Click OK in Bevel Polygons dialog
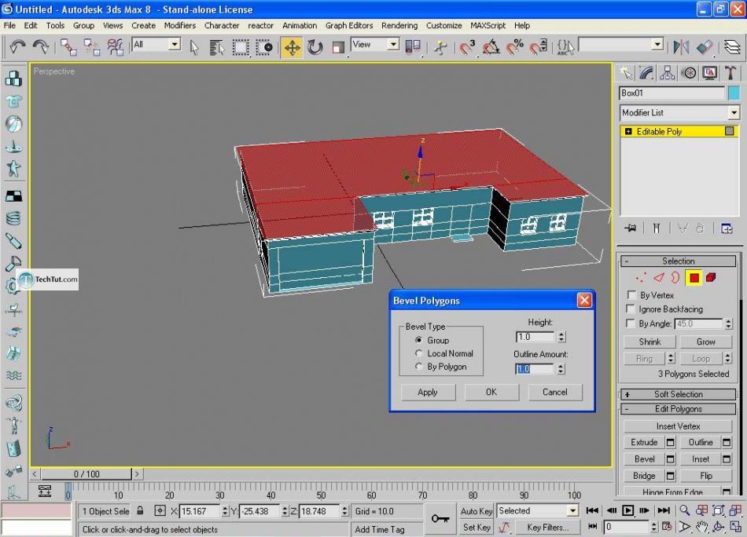Image resolution: width=747 pixels, height=537 pixels. pyautogui.click(x=491, y=393)
